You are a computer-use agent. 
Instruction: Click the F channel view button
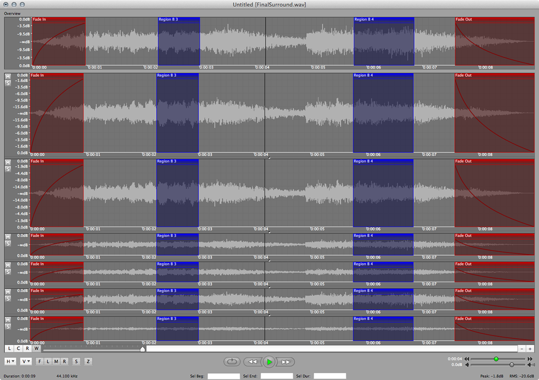39,361
